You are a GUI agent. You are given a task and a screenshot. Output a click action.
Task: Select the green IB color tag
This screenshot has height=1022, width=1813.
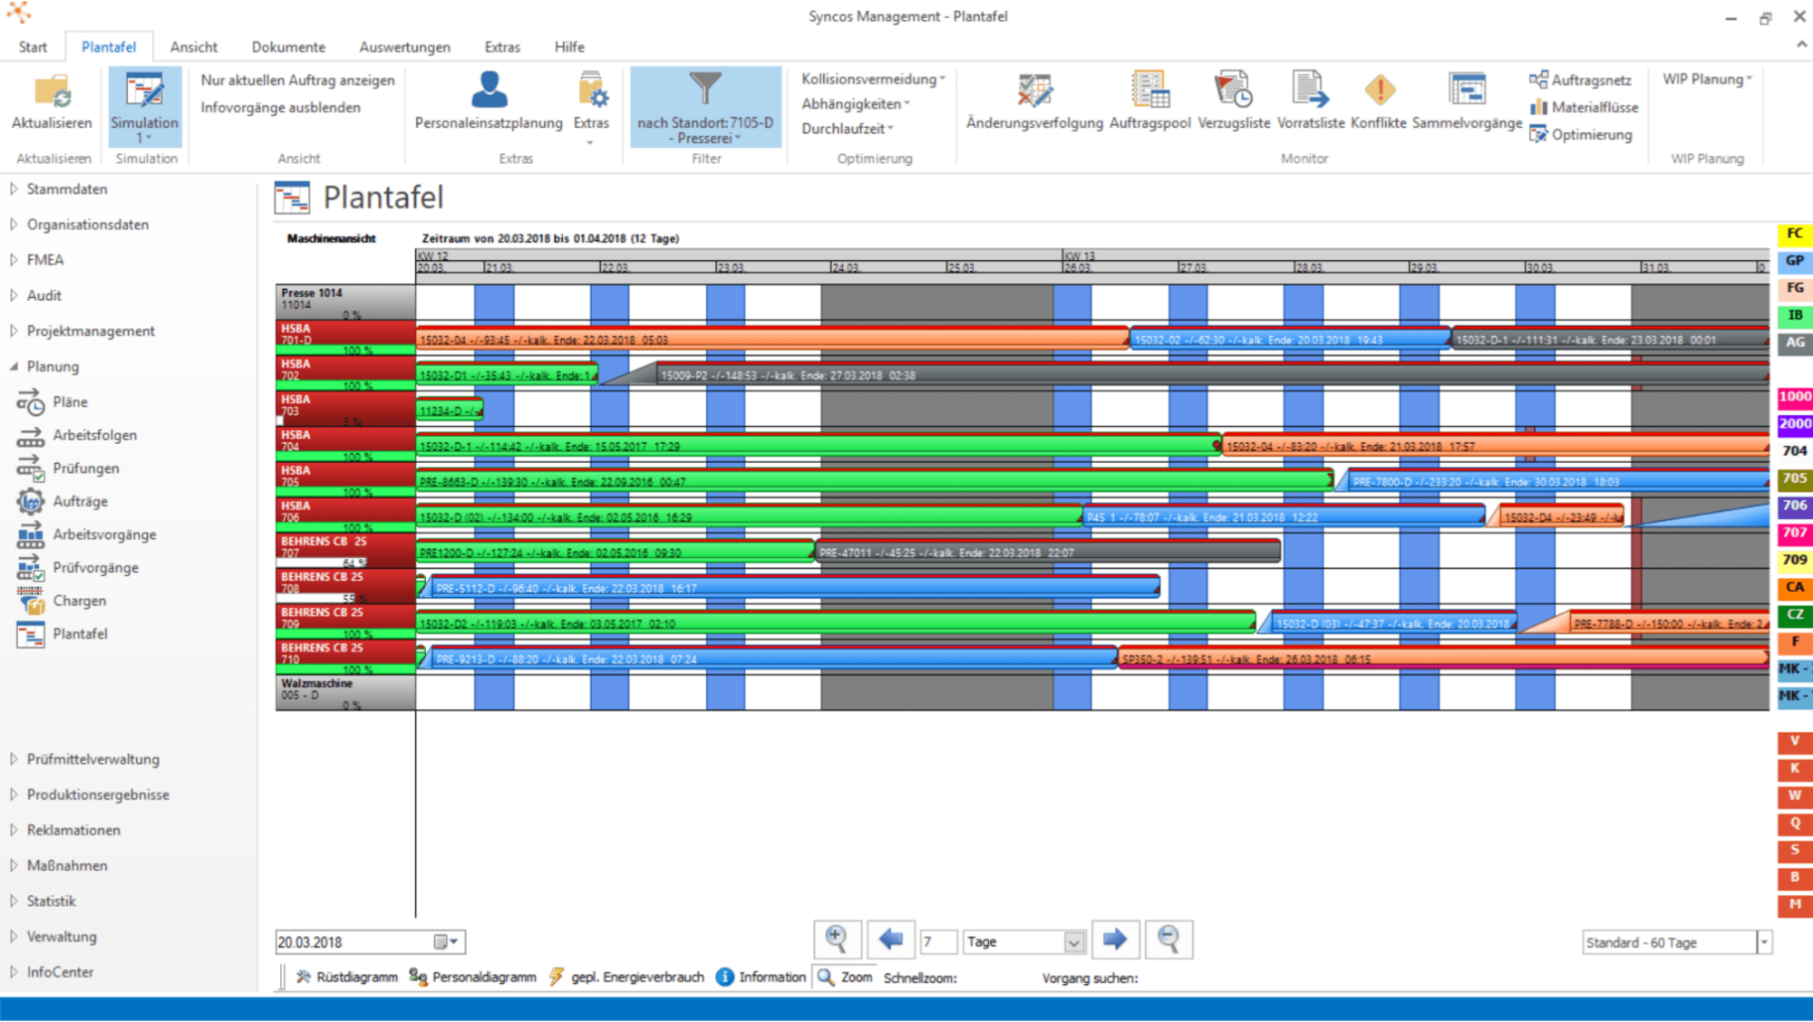(1794, 315)
